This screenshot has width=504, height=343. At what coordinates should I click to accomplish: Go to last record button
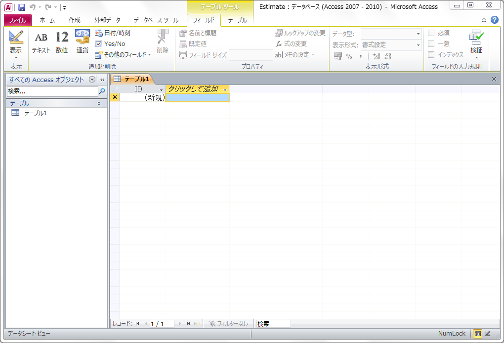[x=188, y=324]
